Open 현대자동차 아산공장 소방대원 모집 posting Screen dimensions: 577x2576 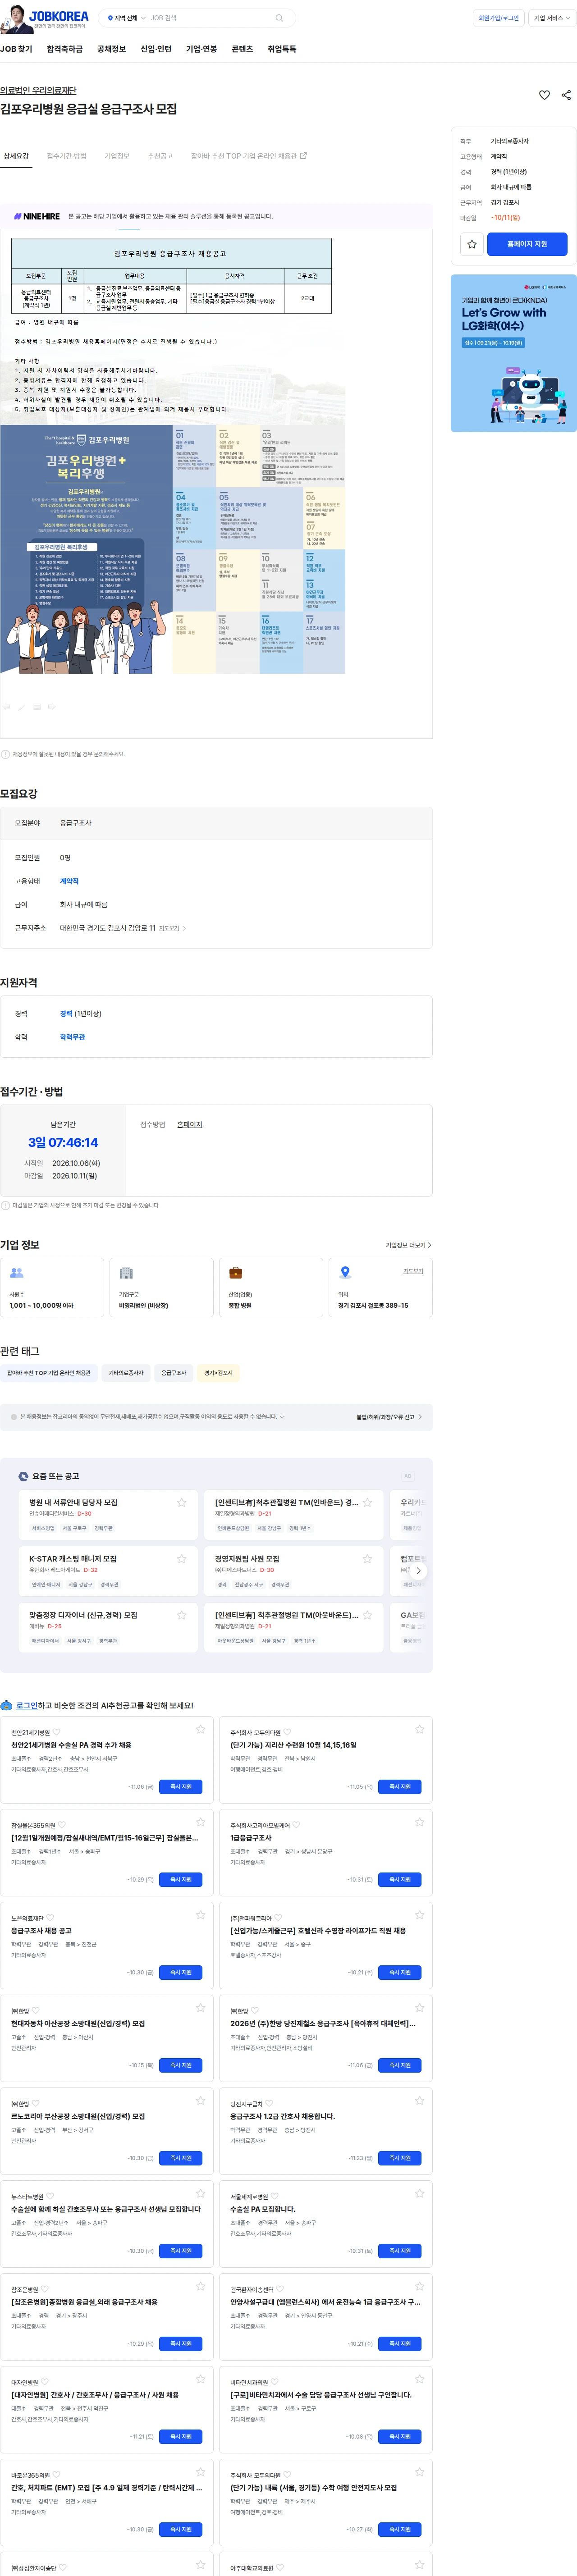tap(78, 2024)
